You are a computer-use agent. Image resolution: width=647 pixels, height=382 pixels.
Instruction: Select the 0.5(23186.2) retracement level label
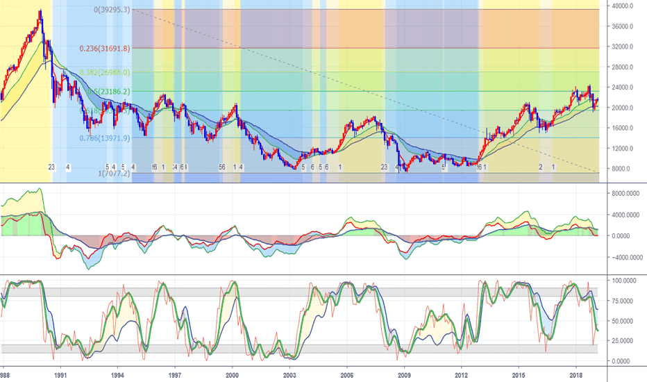(x=108, y=92)
